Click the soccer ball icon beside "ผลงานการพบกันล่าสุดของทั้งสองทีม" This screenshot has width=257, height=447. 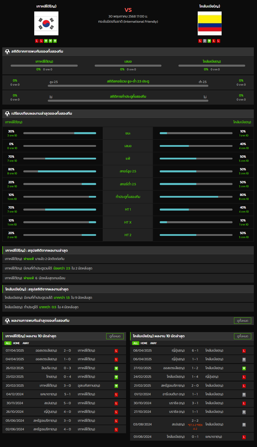[x=7, y=321]
